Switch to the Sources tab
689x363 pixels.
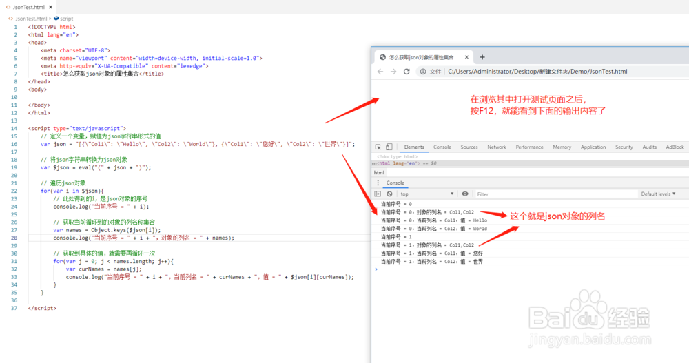click(x=469, y=147)
